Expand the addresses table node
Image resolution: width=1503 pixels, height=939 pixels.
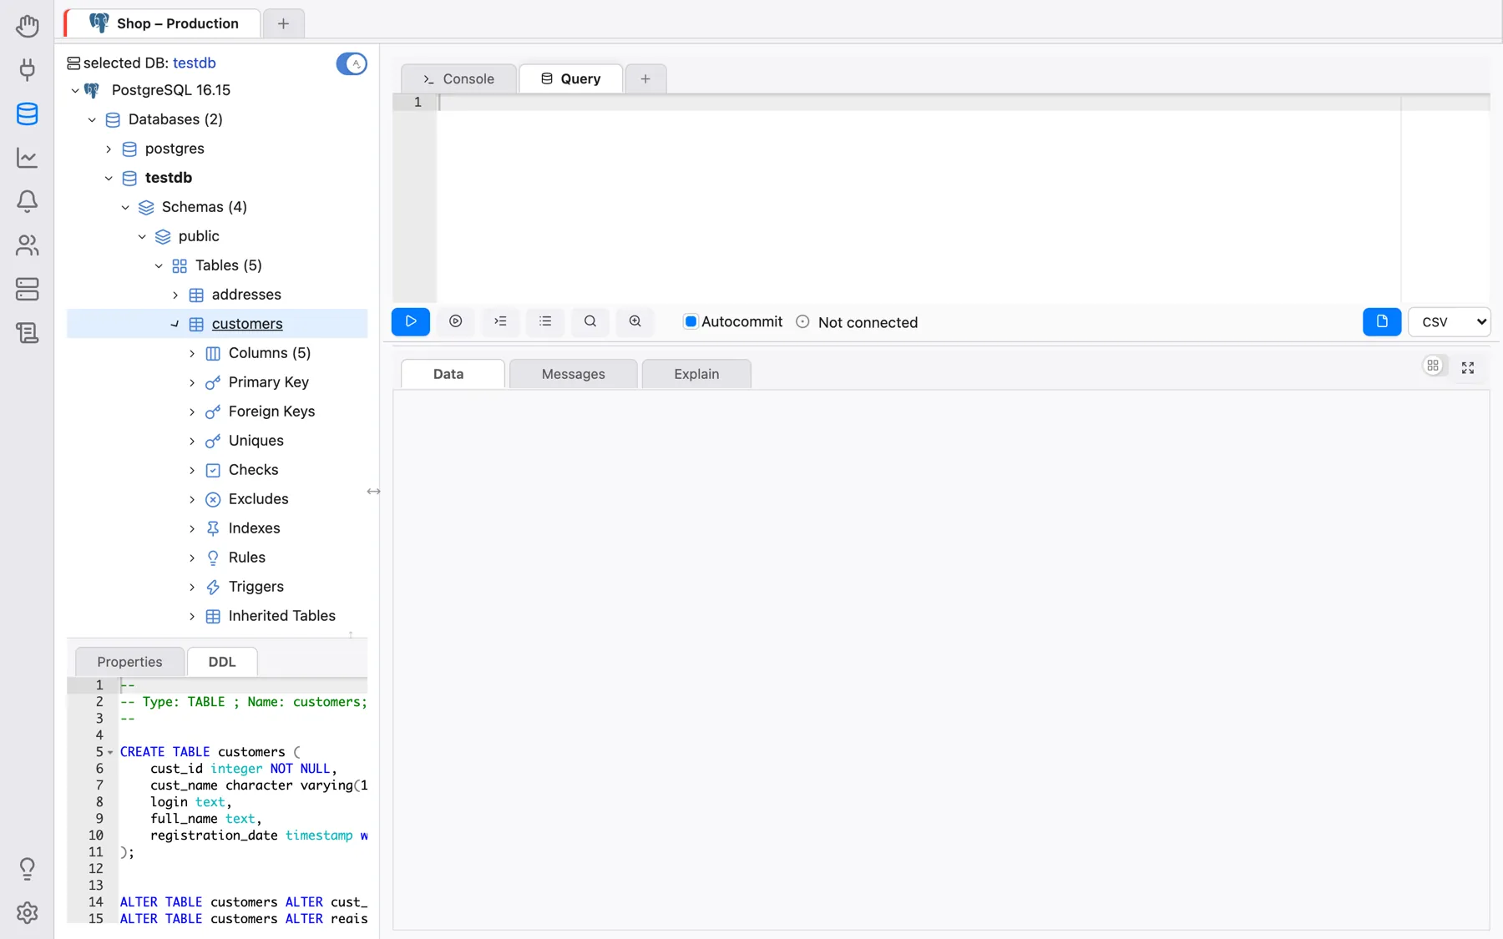tap(175, 295)
